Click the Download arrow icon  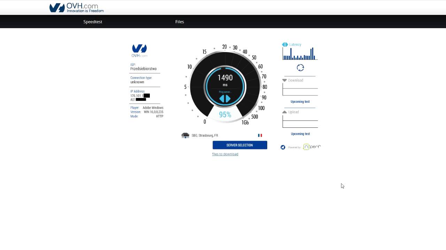285,80
